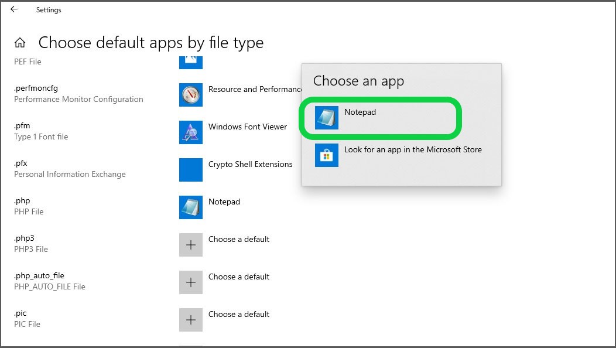
Task: Click plus icon for .php_auto_file
Action: [x=191, y=282]
